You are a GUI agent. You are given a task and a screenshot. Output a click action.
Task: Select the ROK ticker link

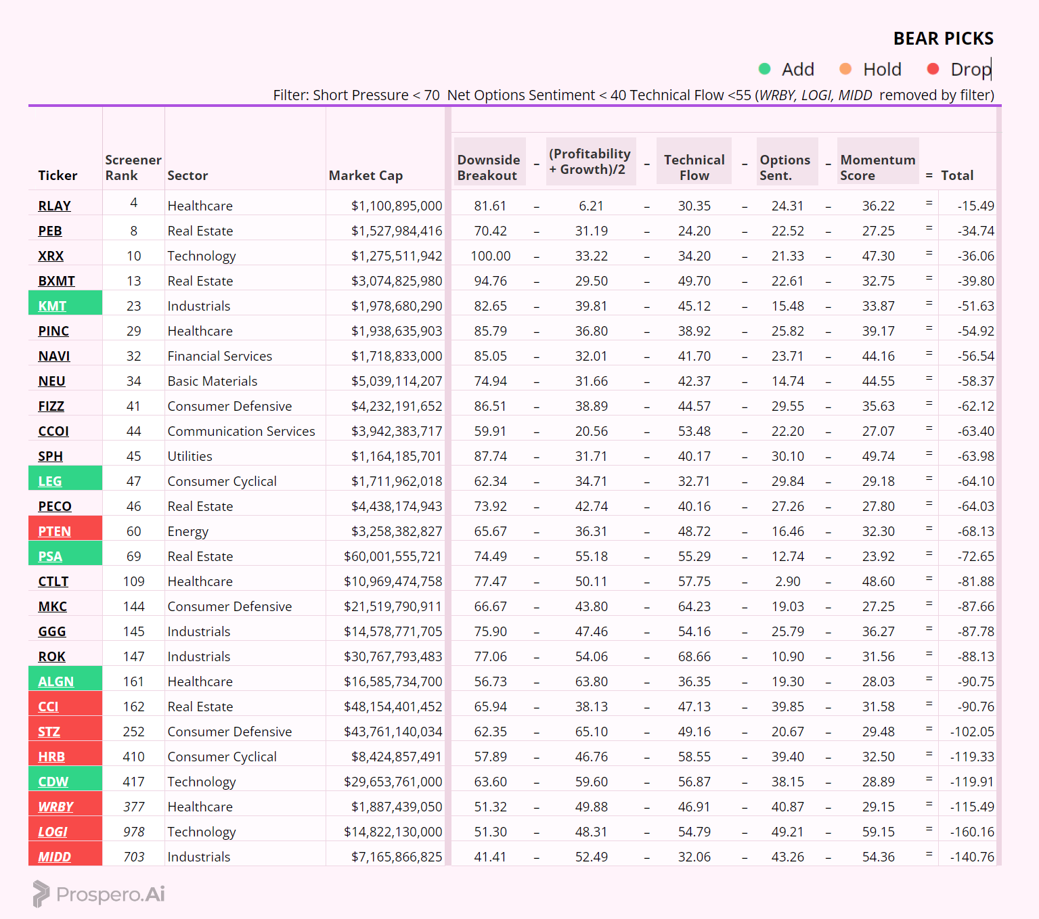[51, 656]
